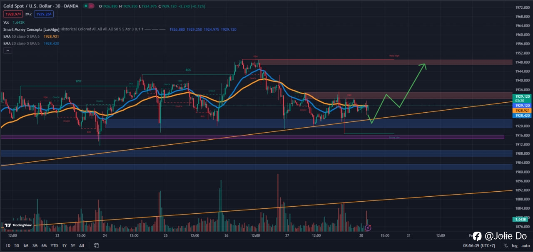533x252 pixels.
Task: Click the blue buy price 1929.26 button
Action: coord(44,14)
